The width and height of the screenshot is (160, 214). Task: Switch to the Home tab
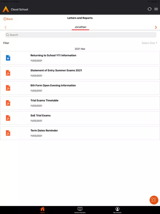42,210
